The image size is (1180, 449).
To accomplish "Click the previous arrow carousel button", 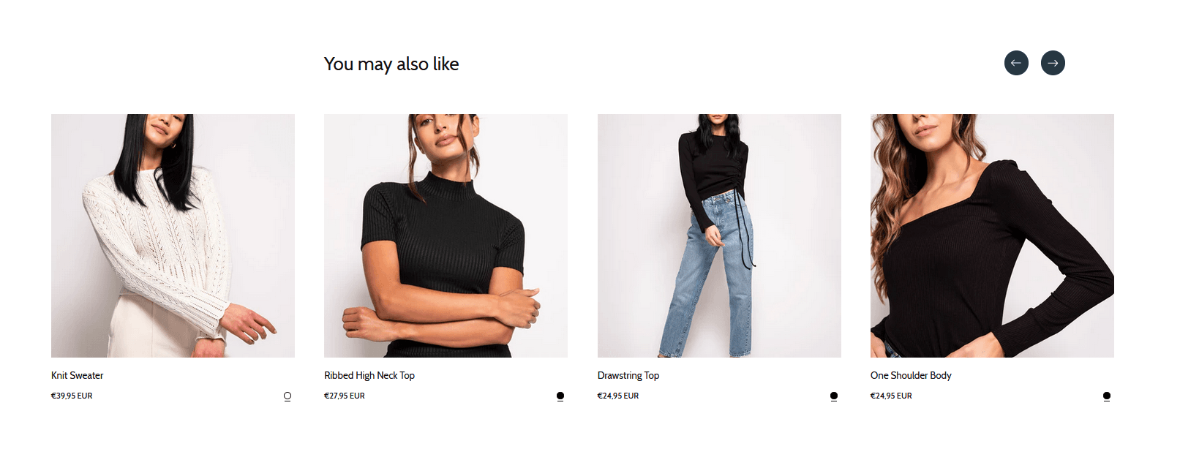I will 1016,63.
